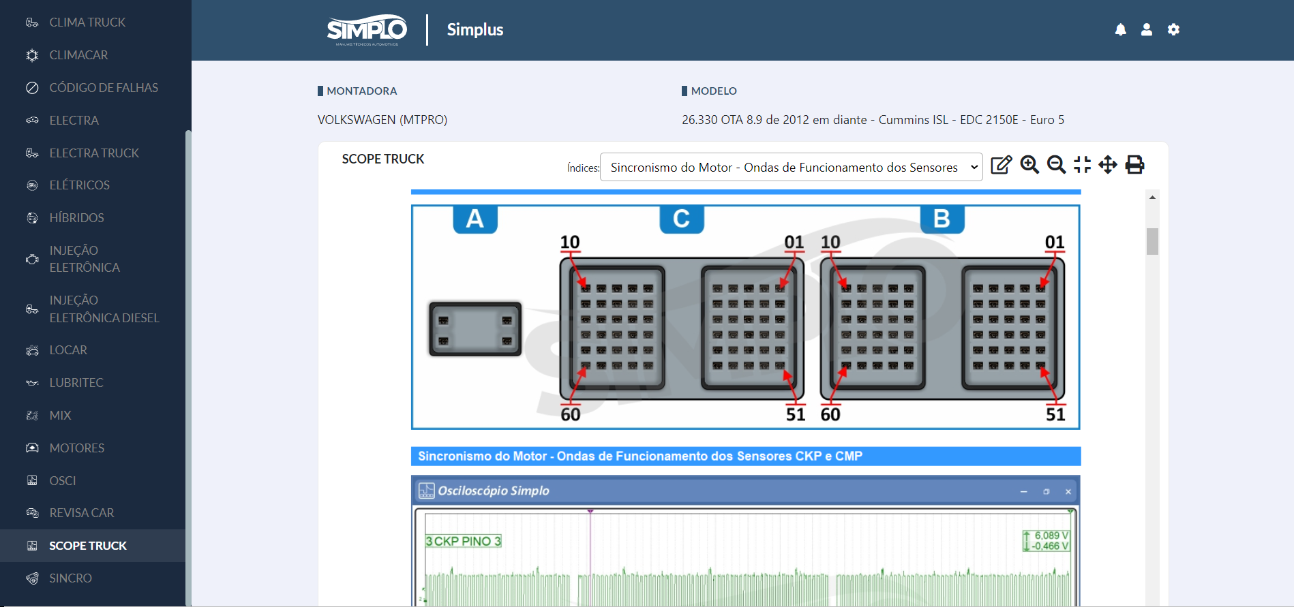Open notifications bell

click(x=1120, y=30)
